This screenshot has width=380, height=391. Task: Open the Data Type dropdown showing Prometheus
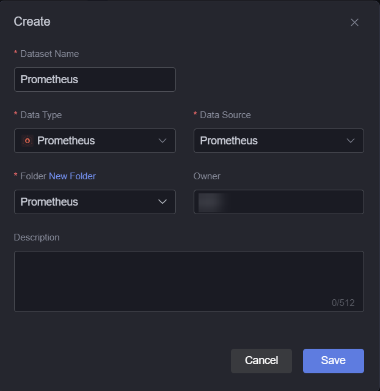pos(95,141)
